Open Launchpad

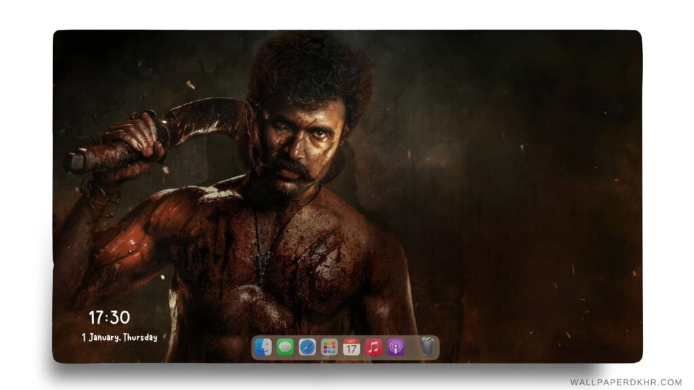pos(328,347)
